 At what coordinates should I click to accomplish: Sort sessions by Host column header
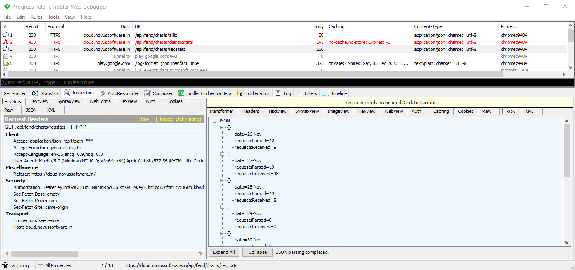pyautogui.click(x=103, y=26)
